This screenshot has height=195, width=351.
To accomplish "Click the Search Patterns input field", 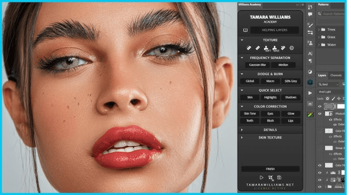I will [x=333, y=14].
